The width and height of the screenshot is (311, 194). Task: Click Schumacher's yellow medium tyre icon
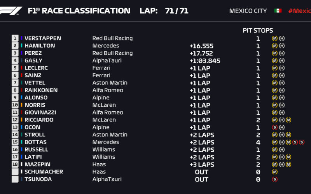[x=275, y=172]
